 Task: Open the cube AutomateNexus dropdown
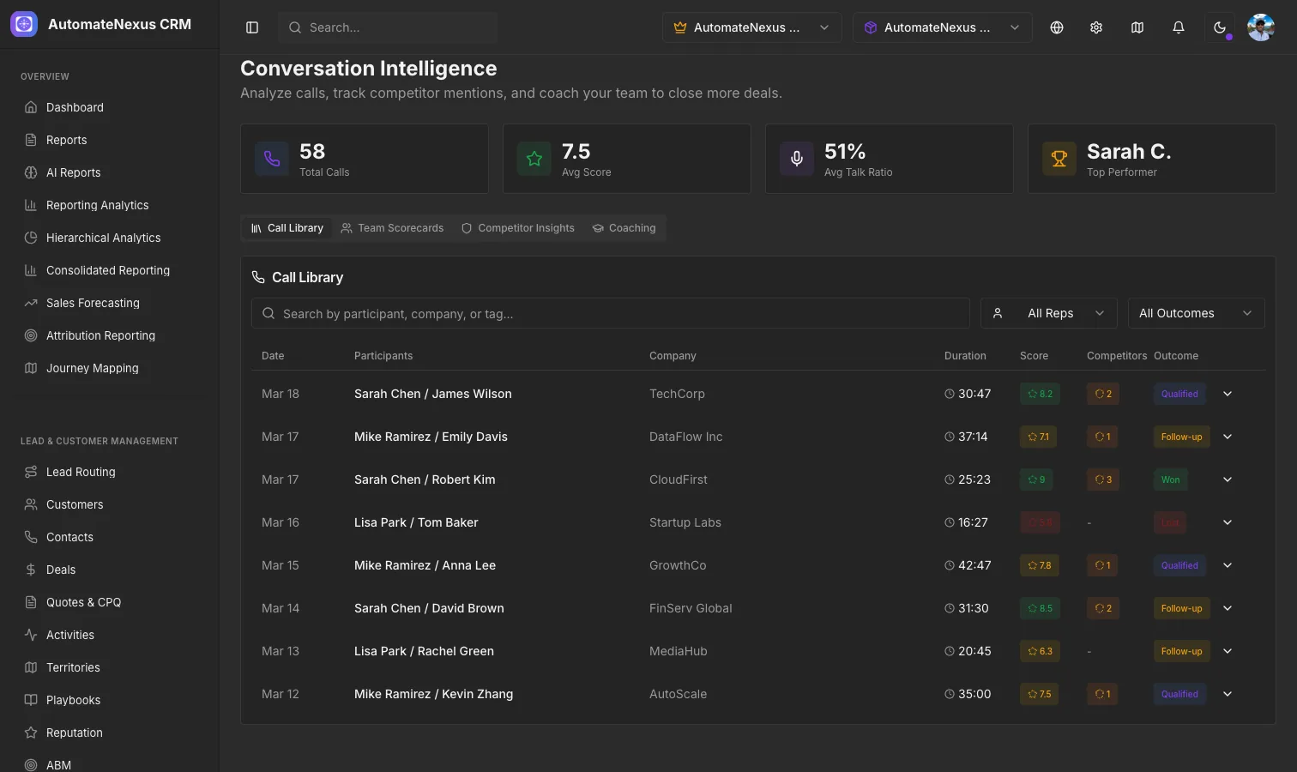(x=943, y=27)
